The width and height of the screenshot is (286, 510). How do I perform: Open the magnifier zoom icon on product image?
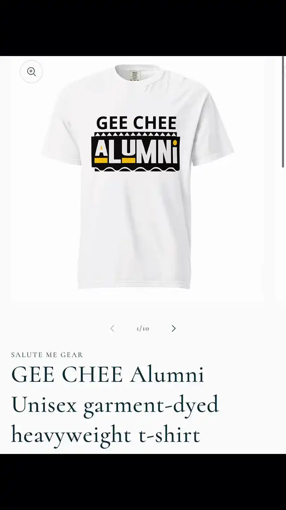(31, 72)
